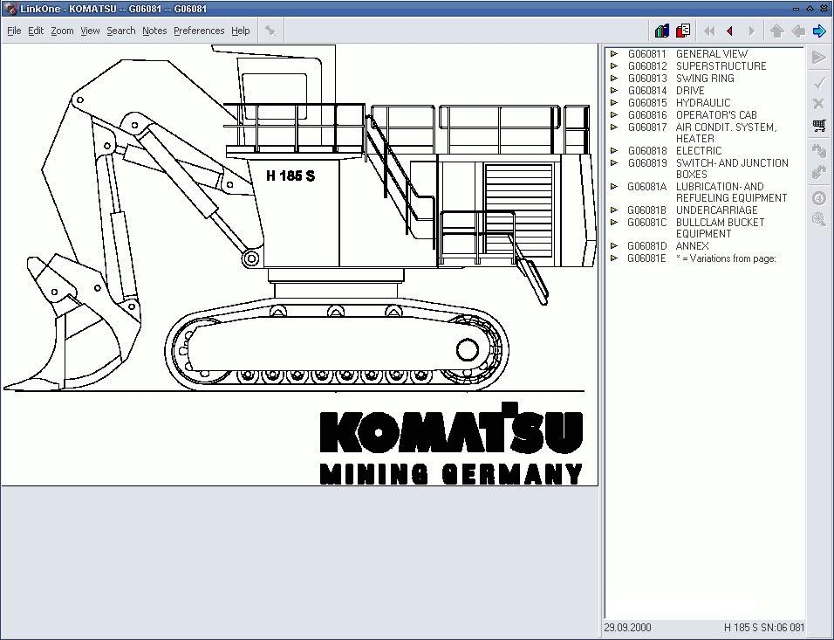
Task: Expand the G060814 DRIVE arrow
Action: click(614, 91)
